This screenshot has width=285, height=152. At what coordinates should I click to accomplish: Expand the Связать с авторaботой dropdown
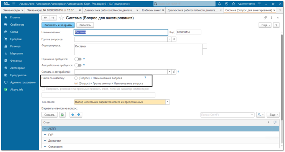(x=170, y=72)
